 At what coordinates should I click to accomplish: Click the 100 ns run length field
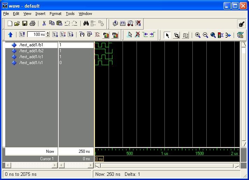click(x=37, y=34)
